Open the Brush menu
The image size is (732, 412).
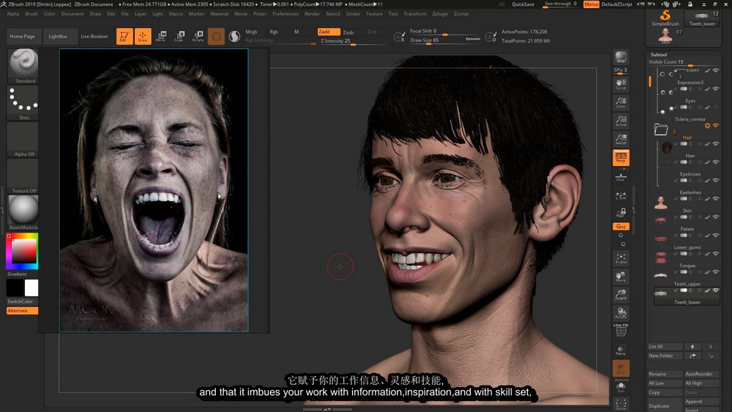coord(31,14)
